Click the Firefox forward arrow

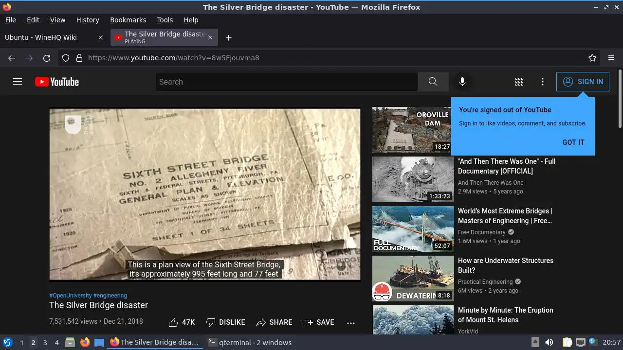click(29, 58)
